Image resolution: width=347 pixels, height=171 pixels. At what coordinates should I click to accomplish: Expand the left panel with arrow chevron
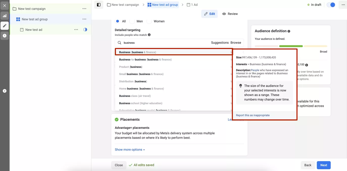point(5,91)
